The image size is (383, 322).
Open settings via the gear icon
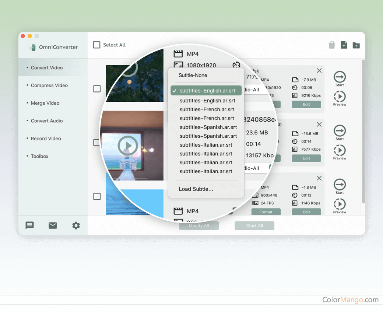pos(76,225)
